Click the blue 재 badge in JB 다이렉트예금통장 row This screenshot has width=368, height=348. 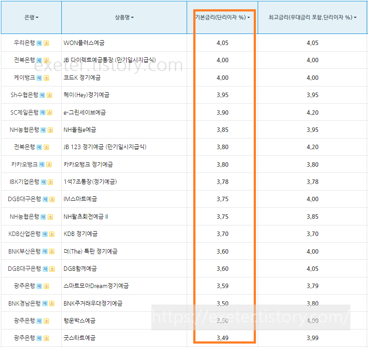[x=39, y=60]
